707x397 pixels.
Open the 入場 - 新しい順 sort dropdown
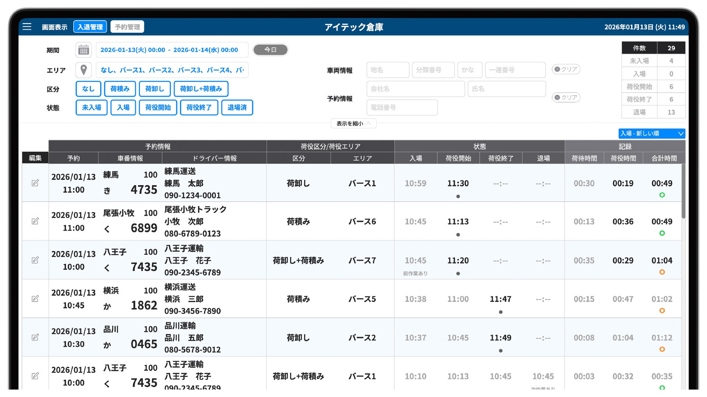(x=651, y=133)
